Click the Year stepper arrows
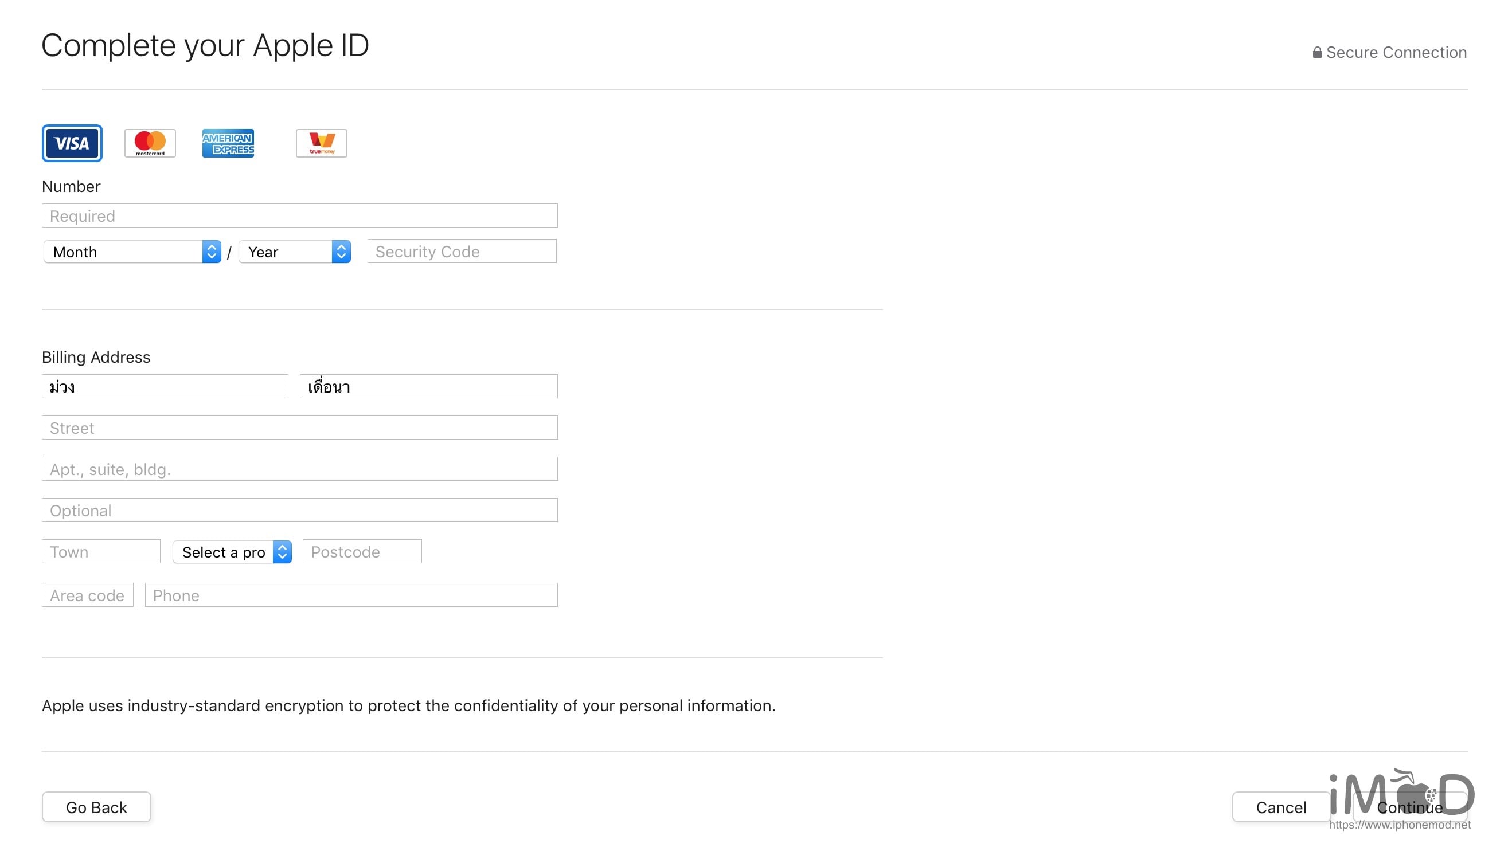Image resolution: width=1508 pixels, height=855 pixels. coord(341,252)
